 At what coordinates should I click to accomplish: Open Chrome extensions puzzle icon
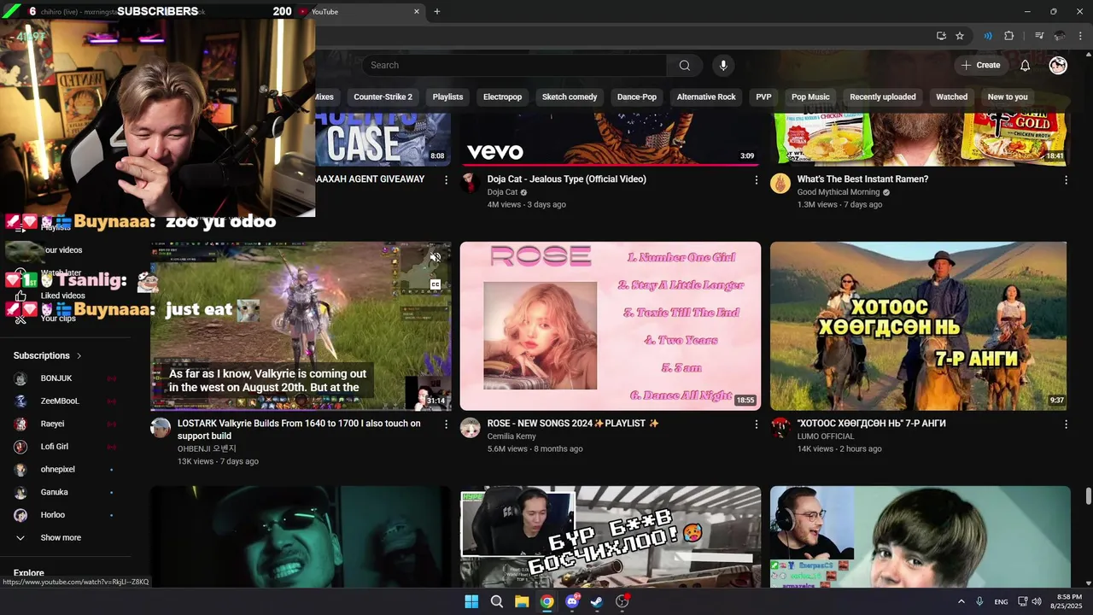click(x=1008, y=36)
